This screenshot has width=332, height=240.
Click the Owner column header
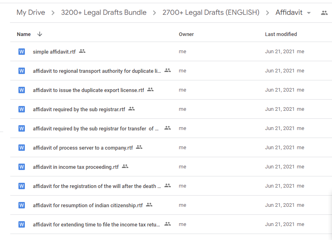(186, 34)
